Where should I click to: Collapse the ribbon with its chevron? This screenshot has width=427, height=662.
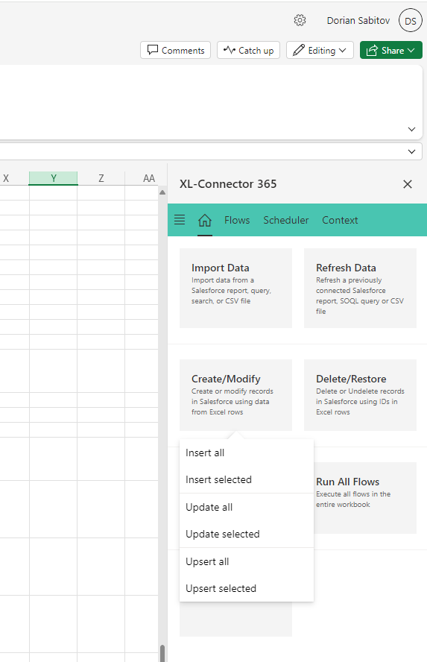click(x=412, y=129)
